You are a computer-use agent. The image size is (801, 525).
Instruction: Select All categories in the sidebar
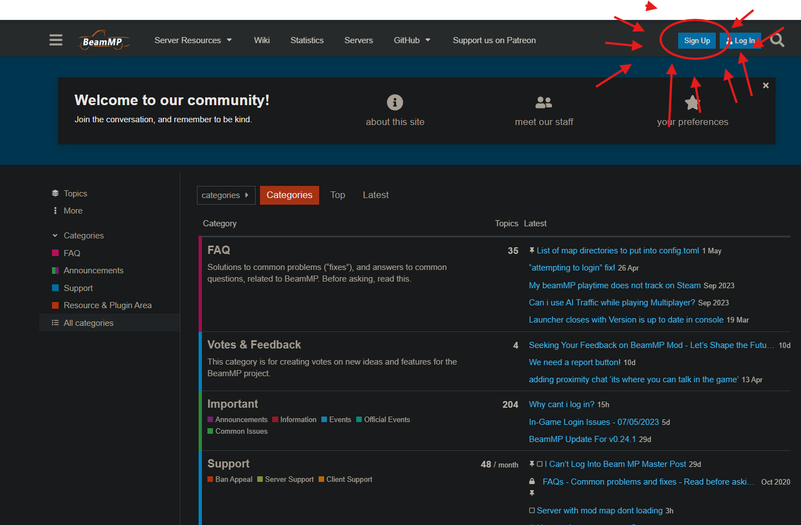pyautogui.click(x=110, y=323)
